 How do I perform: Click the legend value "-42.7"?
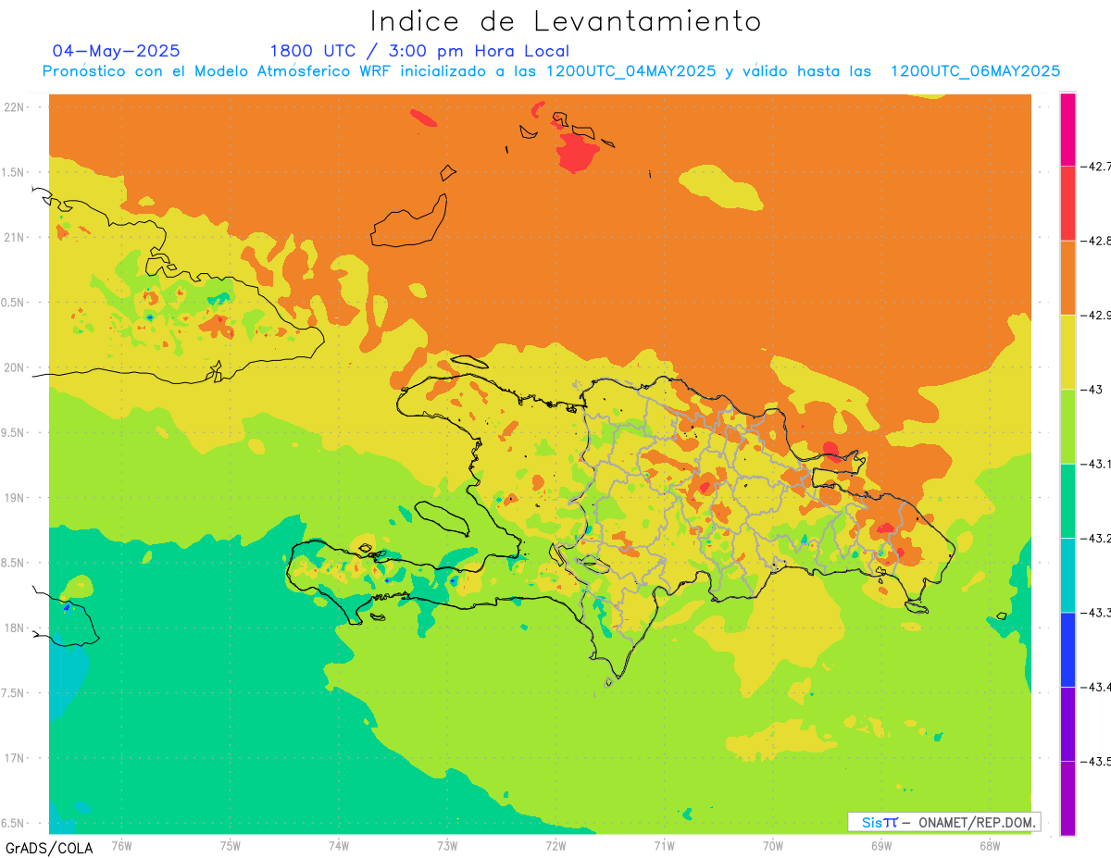tap(1095, 167)
